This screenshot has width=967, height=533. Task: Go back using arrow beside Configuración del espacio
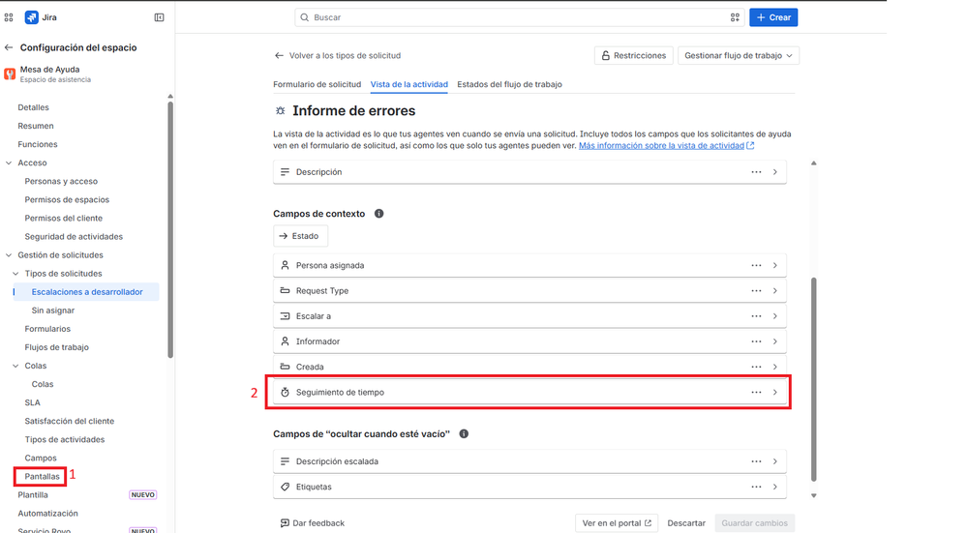point(9,47)
